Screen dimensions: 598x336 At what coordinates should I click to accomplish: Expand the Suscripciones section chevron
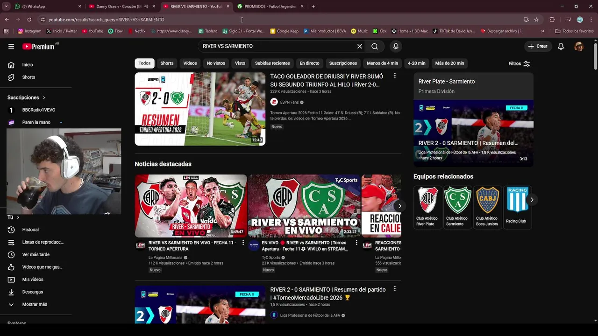coord(44,98)
